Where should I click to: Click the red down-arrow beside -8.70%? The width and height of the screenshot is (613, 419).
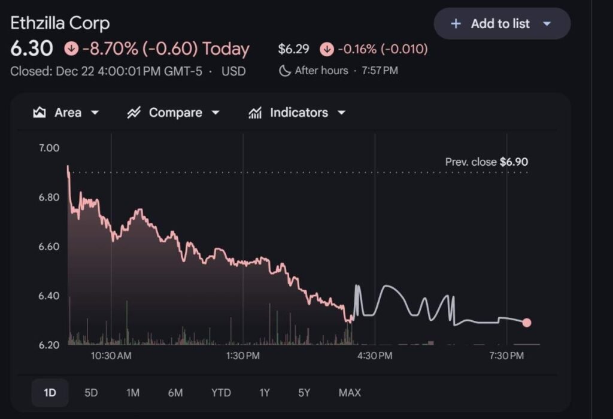71,48
